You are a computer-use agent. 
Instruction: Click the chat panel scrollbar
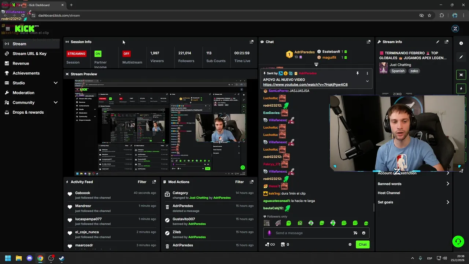(x=374, y=208)
